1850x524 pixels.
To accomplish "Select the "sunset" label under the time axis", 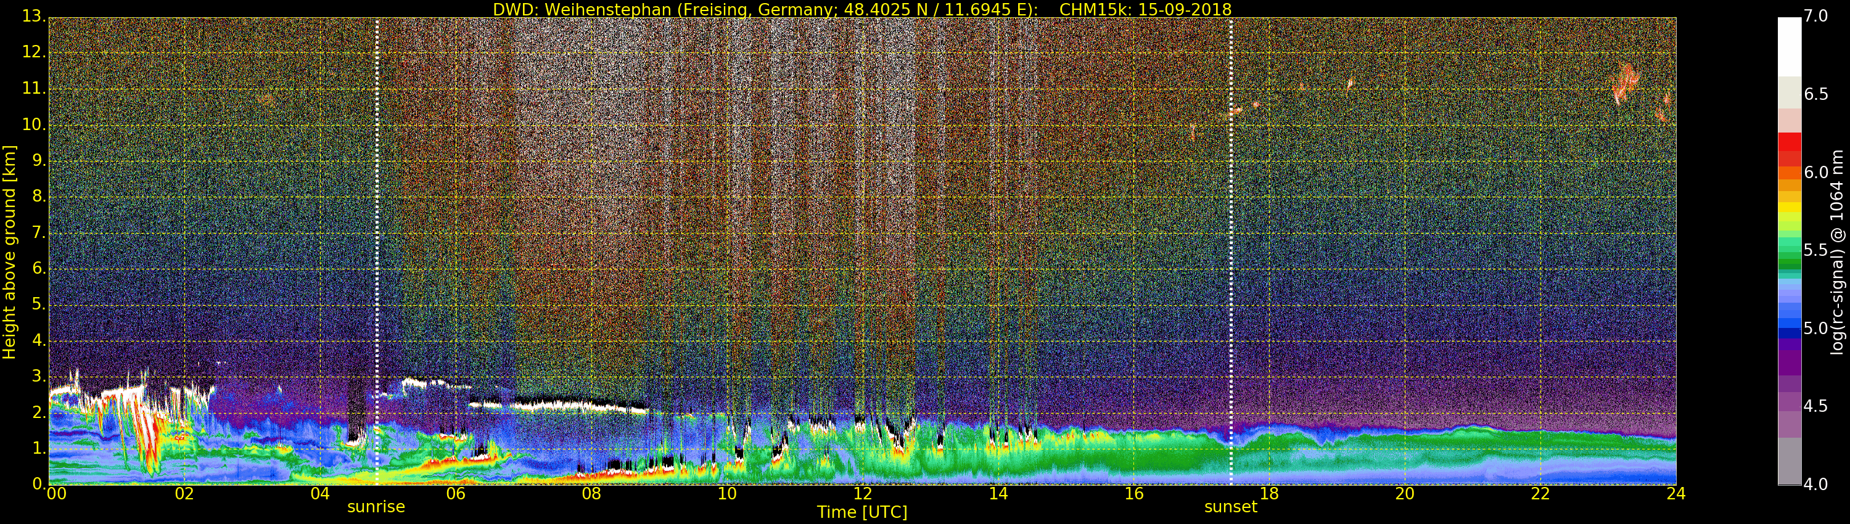I will click(1230, 507).
